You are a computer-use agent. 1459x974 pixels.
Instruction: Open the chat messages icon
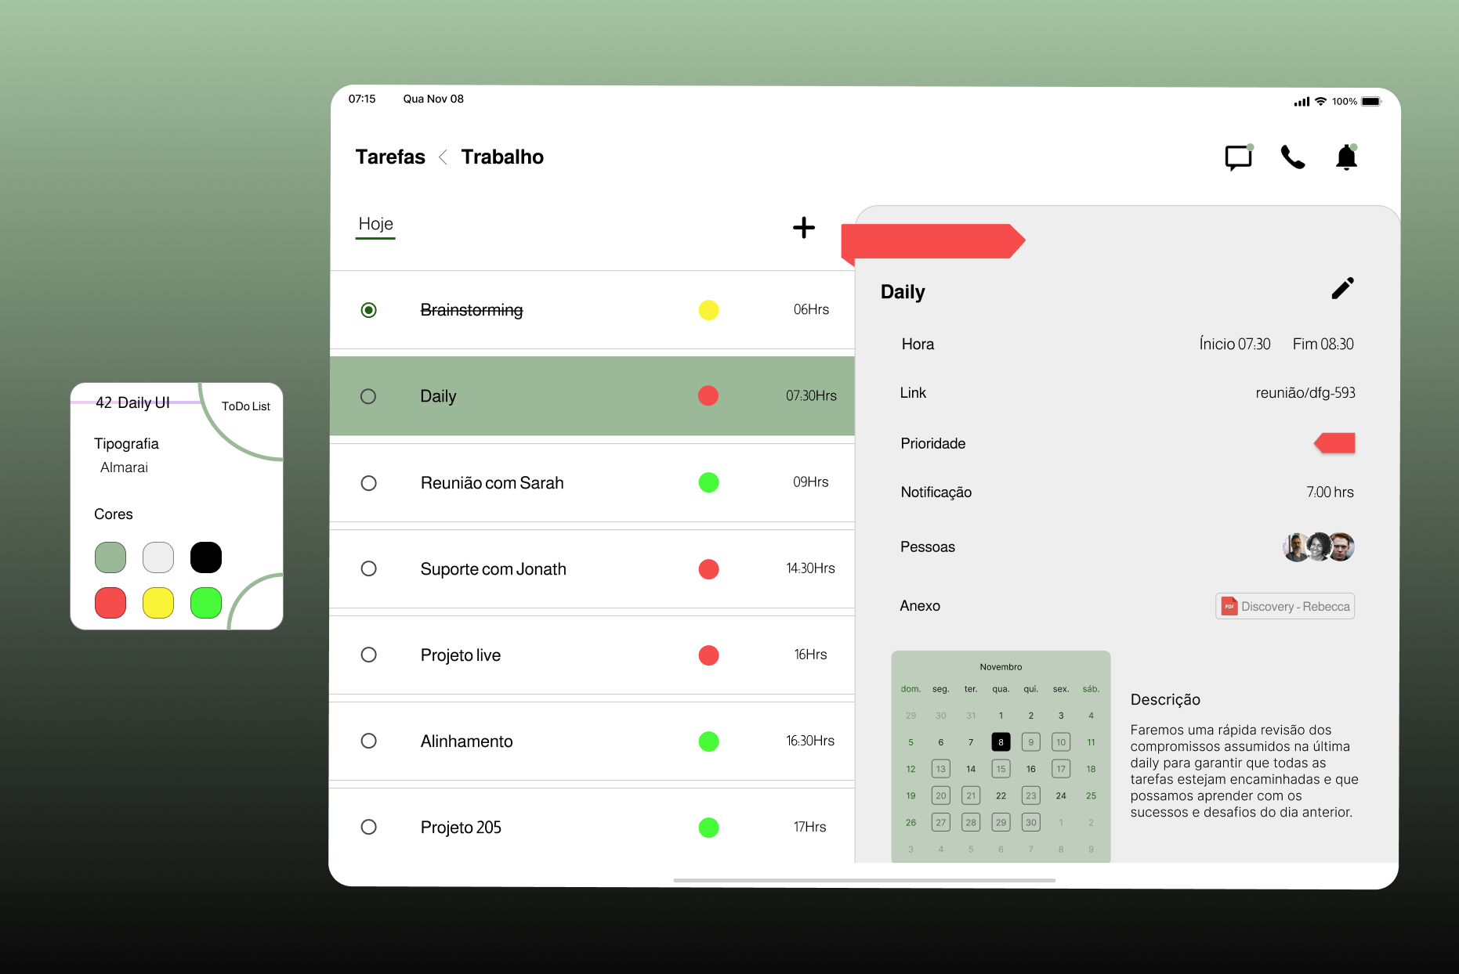point(1238,157)
